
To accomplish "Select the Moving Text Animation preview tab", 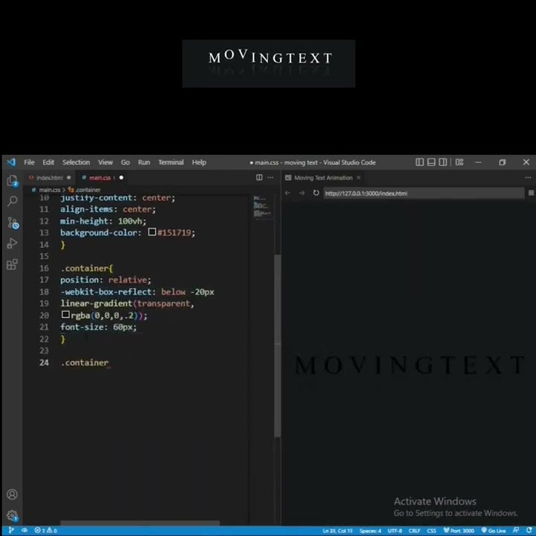I will coord(323,177).
